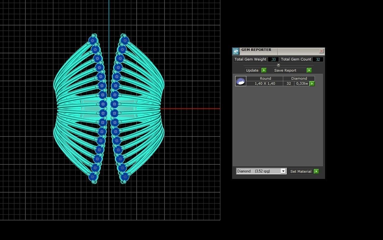Open the Diamond (3,52 spg) material dropdown
Viewport: 383px width, 240px height.
coord(261,171)
